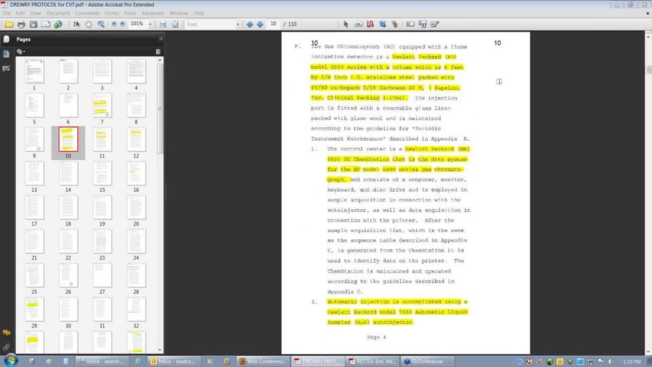This screenshot has width=652, height=367.
Task: Select page 29 thumbnail
Action: tap(34, 309)
